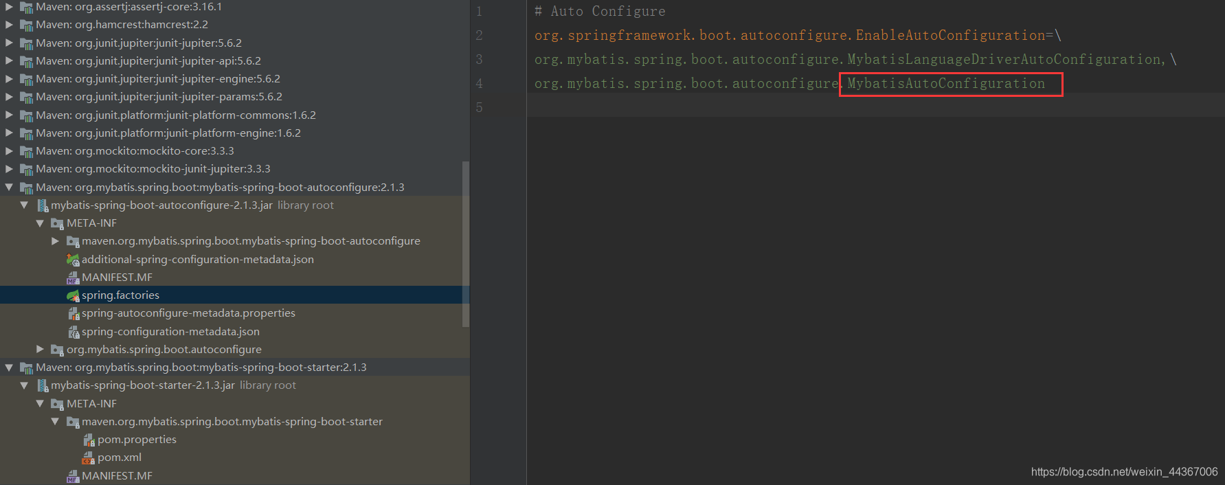Expand the junit-jupiter-engine:5.6.2 library node
This screenshot has height=485, width=1225.
tap(9, 78)
